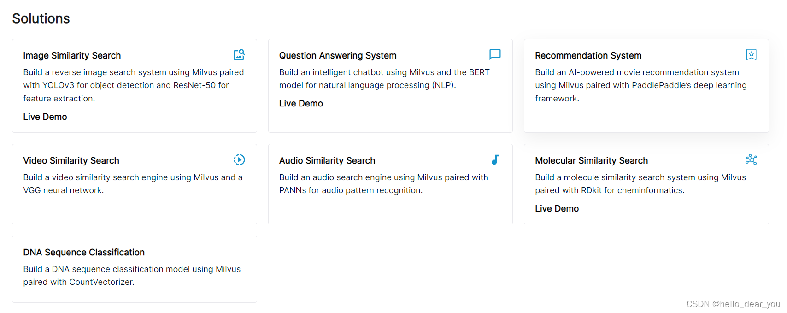
Task: Open the DNA Sequence Classification title
Action: [x=84, y=253]
